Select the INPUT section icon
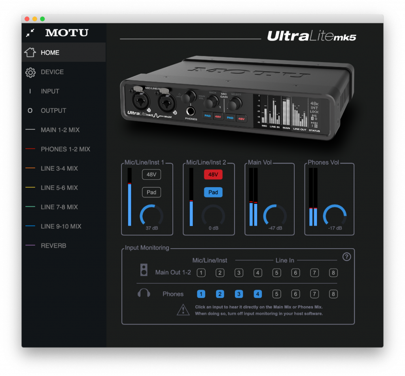405x376 pixels. [x=30, y=91]
